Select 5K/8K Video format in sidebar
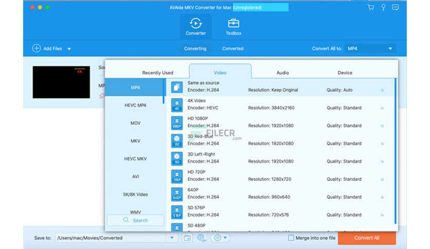This screenshot has width=430, height=249. pyautogui.click(x=135, y=194)
